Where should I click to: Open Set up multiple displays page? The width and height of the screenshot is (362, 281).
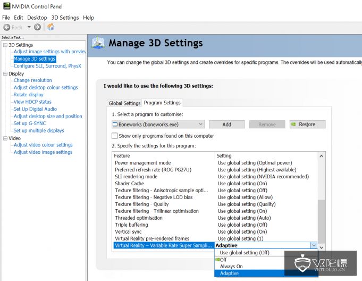[x=39, y=130]
